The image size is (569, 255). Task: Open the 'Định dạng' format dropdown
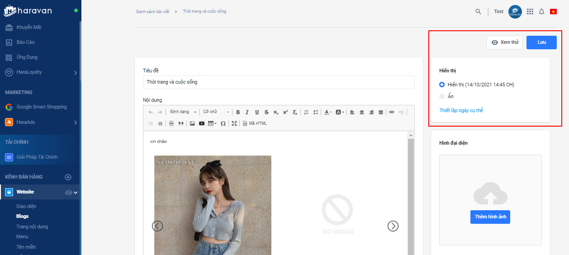tap(183, 112)
